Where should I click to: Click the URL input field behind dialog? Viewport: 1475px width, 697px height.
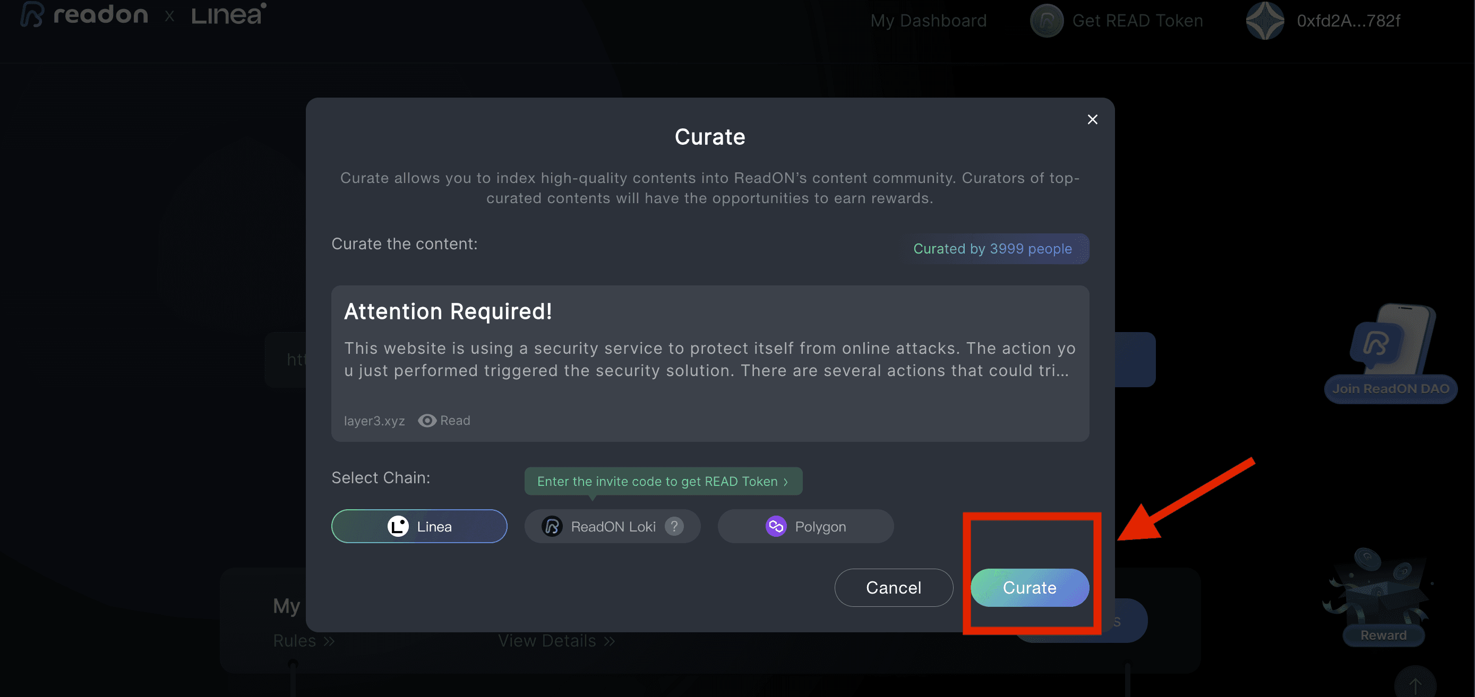[285, 359]
